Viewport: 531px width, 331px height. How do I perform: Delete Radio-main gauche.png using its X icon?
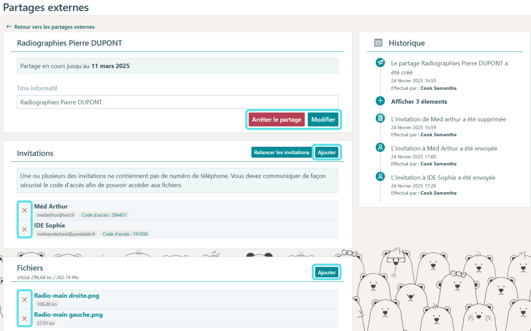[24, 318]
